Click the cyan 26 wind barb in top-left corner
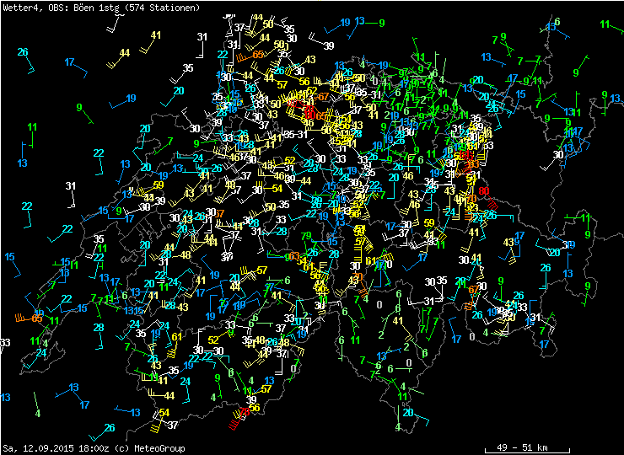Viewport: 624px width, 455px height. 23,52
